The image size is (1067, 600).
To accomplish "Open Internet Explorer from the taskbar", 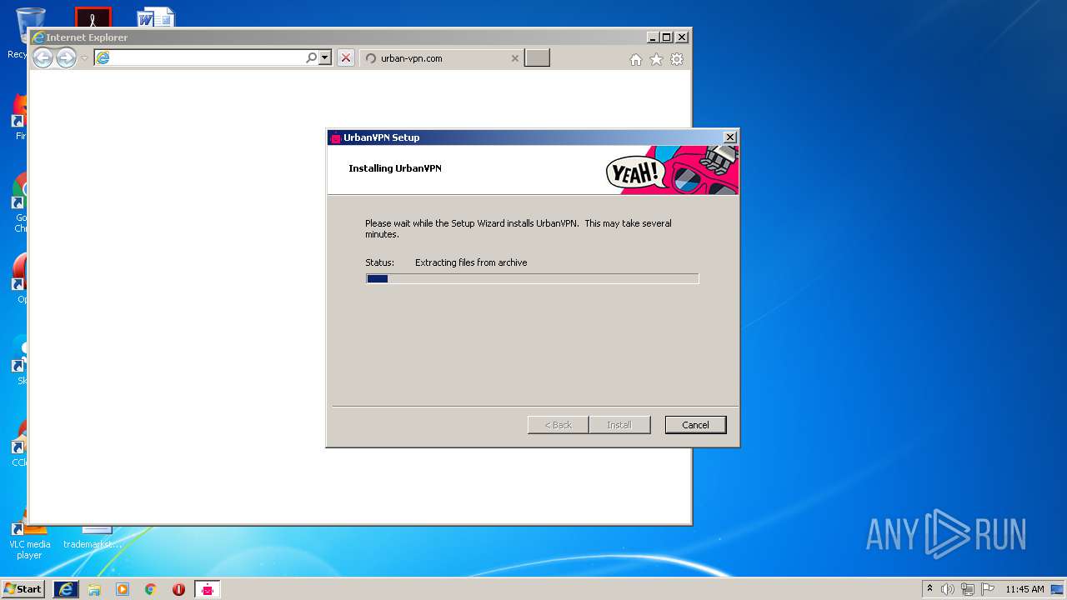I will click(x=66, y=589).
